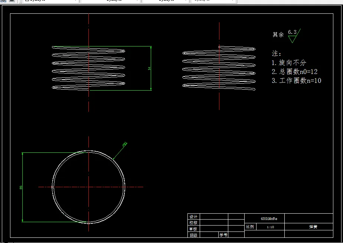Image resolution: width=343 pixels, height=243 pixels.
Task: Click the '54' spring height dimension text
Action: coord(149,68)
